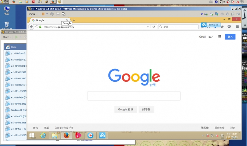Go back with Firefox back arrow
The width and height of the screenshot is (247, 146).
31,27
